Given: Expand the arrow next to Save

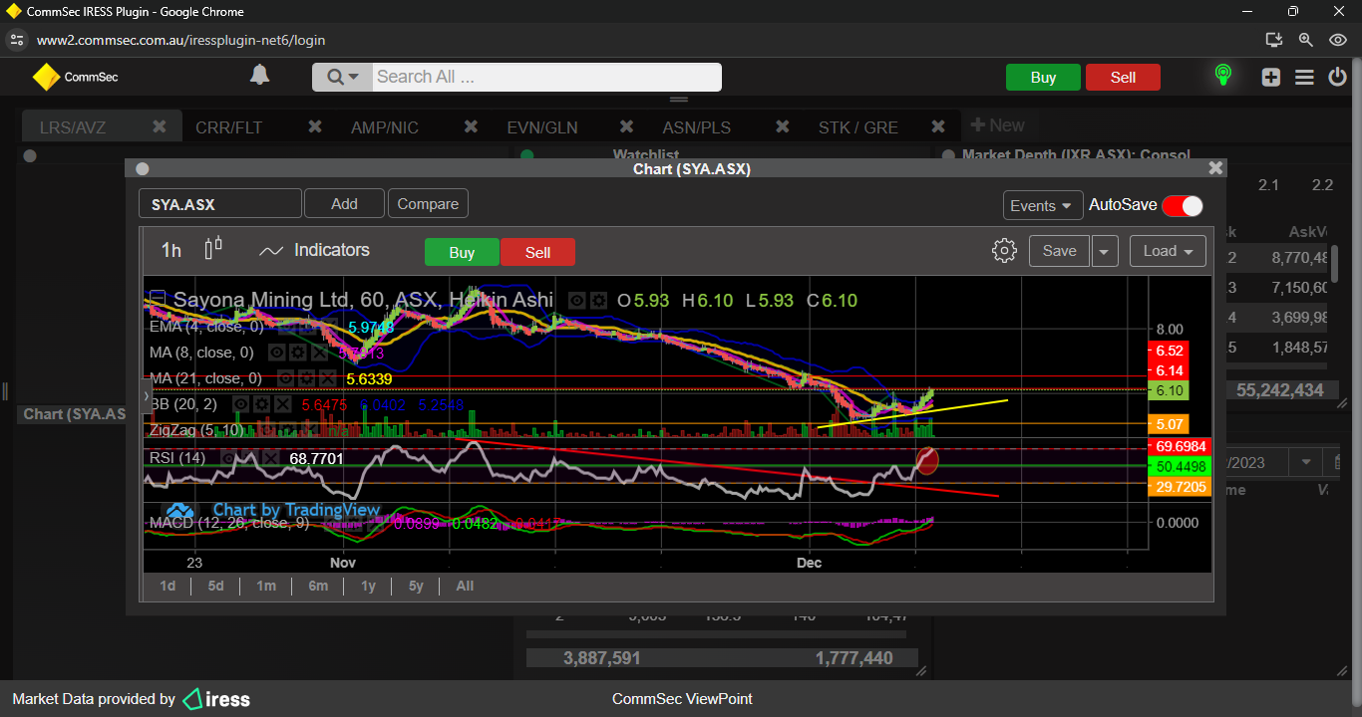Looking at the screenshot, I should [1105, 251].
